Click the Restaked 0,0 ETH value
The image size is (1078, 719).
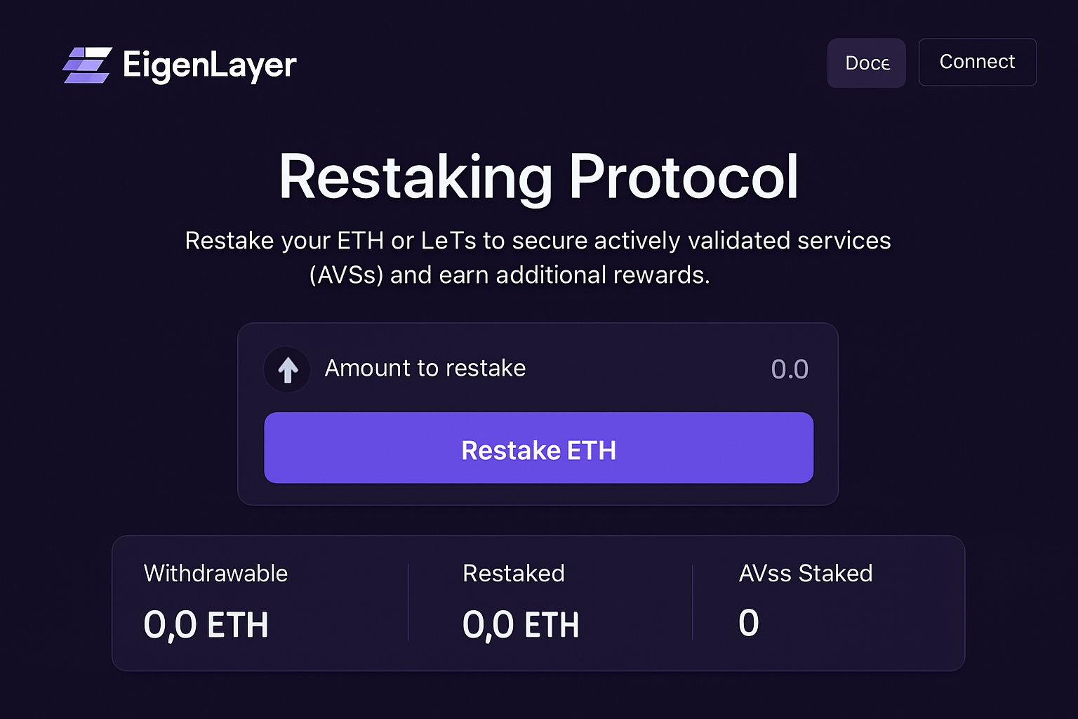pos(521,624)
